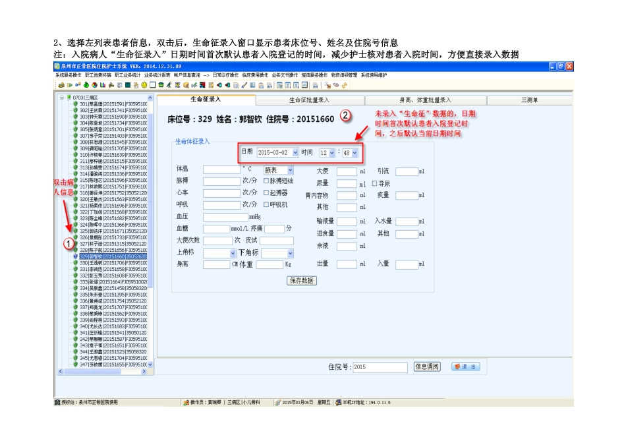Check the 呼吸机 checkbox
Image resolution: width=626 pixels, height=443 pixels.
pos(266,204)
